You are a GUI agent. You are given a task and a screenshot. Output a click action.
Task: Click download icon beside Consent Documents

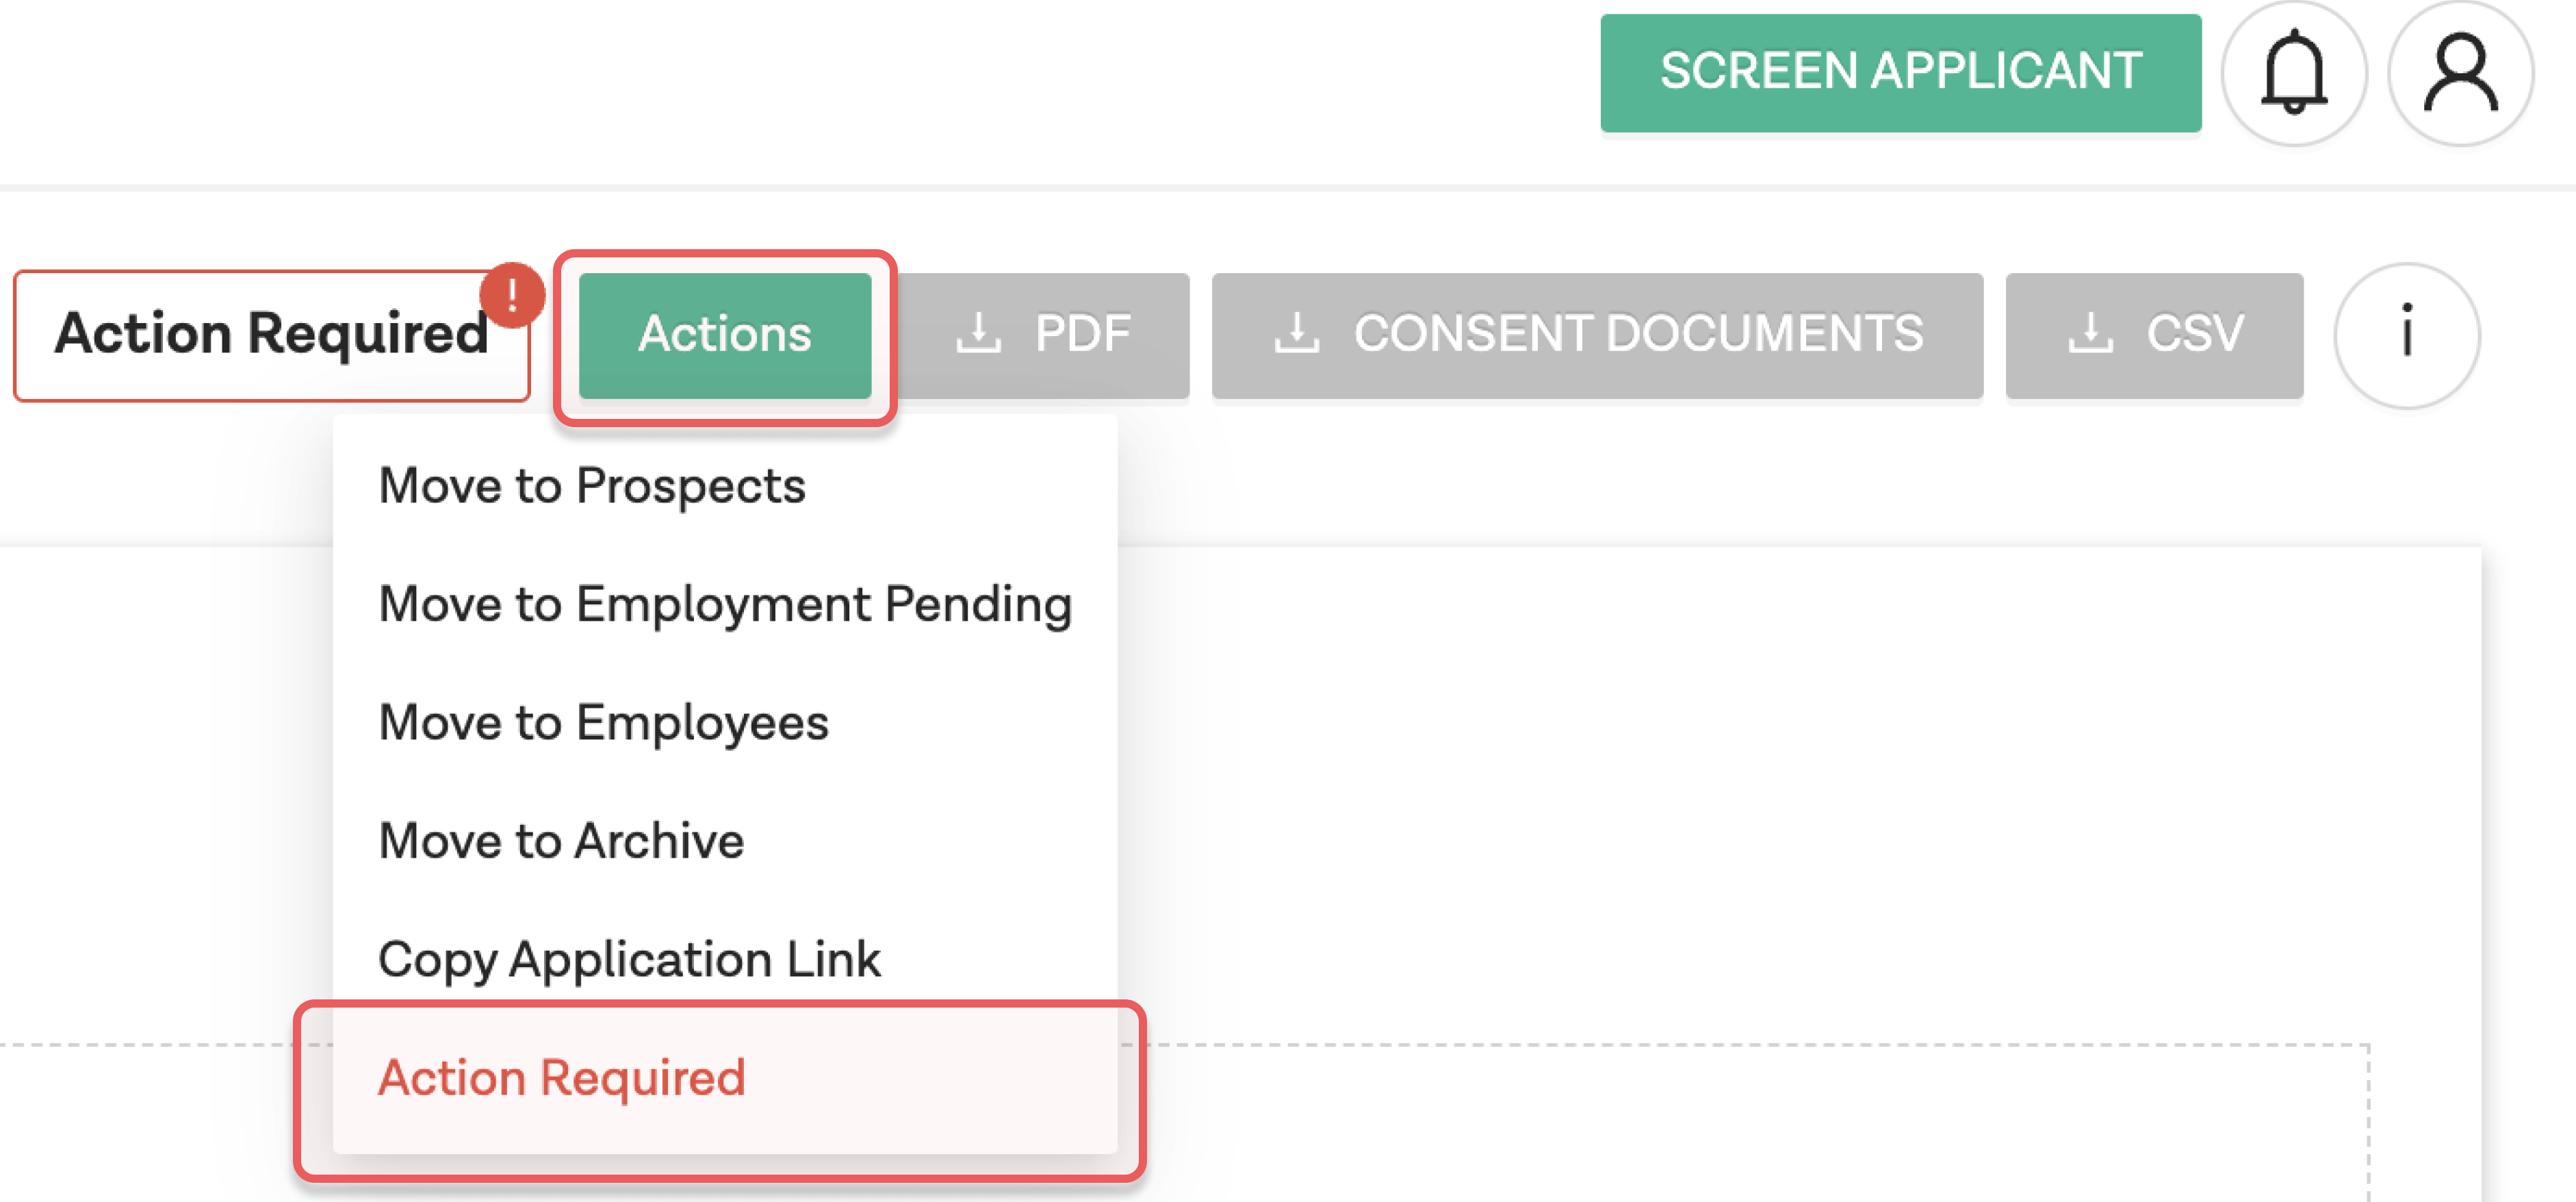pyautogui.click(x=1296, y=334)
